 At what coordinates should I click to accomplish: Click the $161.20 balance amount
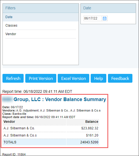[x=92, y=135]
